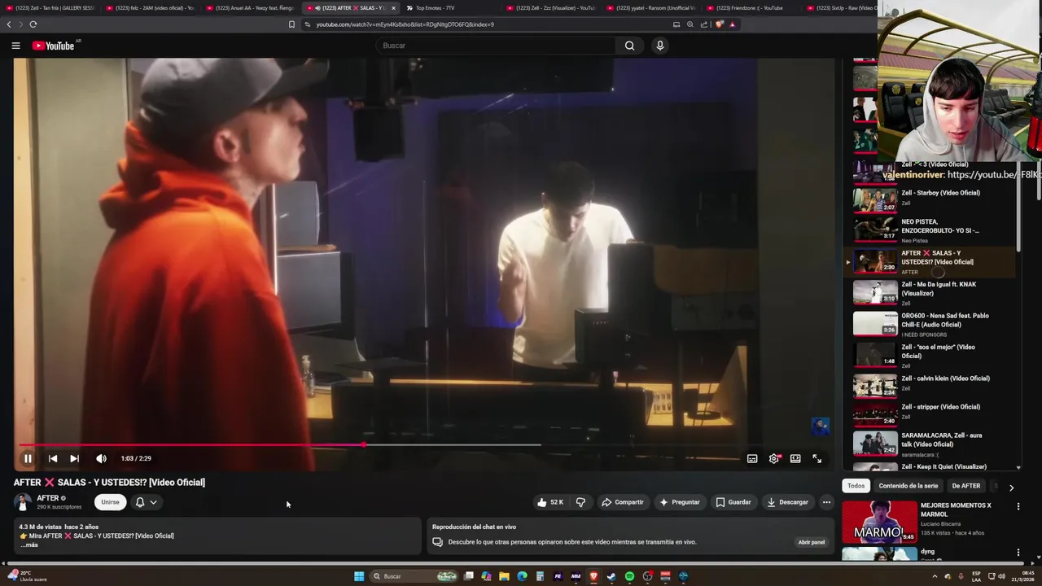The height and width of the screenshot is (586, 1042).
Task: Enter full screen mode
Action: 817,458
